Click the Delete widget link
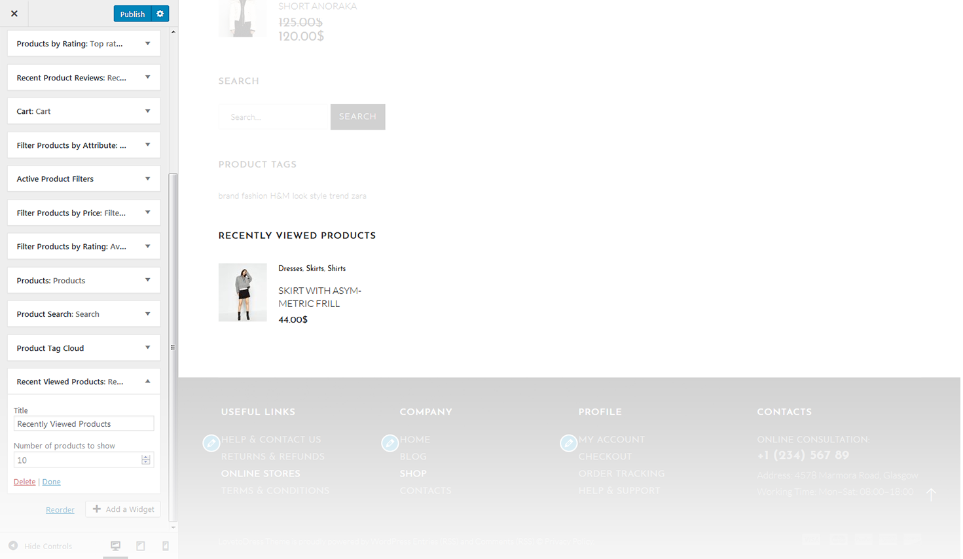The height and width of the screenshot is (559, 963). coord(25,482)
